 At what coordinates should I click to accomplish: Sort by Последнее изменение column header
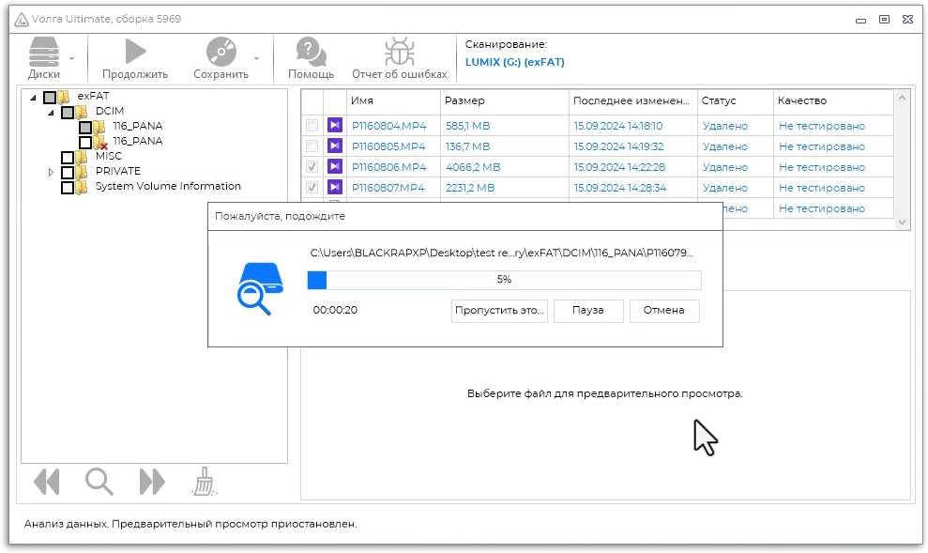(x=632, y=101)
